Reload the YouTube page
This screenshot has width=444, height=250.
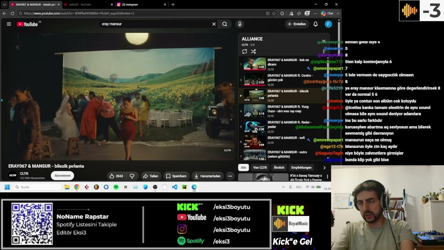tap(12, 13)
